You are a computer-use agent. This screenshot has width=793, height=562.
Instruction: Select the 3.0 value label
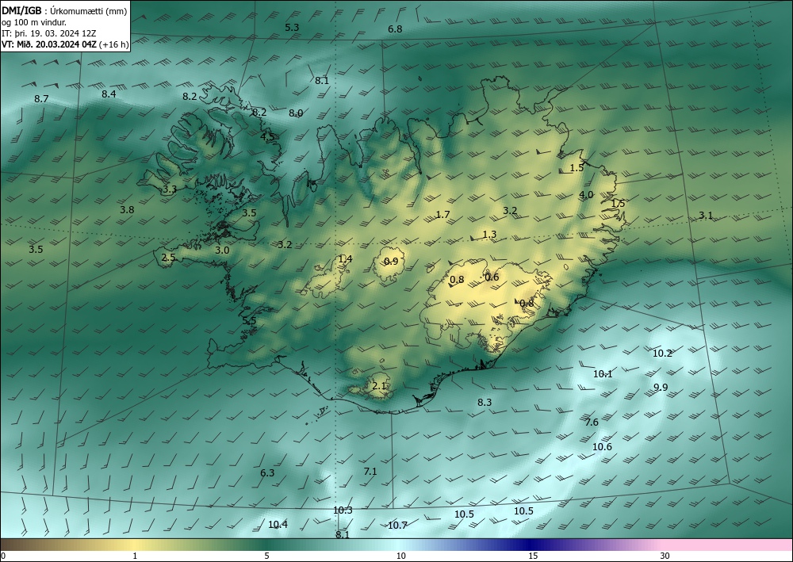(x=222, y=250)
